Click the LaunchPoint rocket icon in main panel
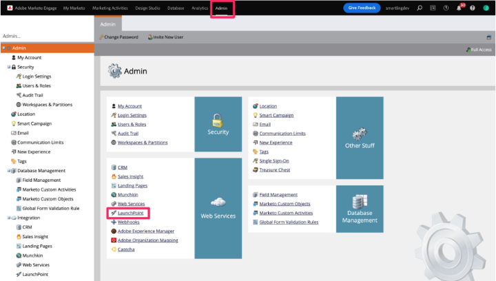This screenshot has width=496, height=281. 114,213
